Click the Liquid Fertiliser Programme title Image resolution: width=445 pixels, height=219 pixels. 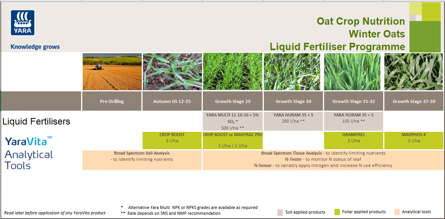[337, 47]
